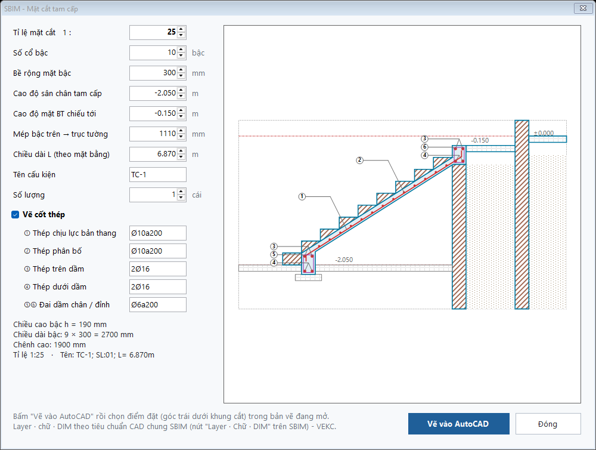This screenshot has height=450, width=596.
Task: Click the "Đóng" button
Action: click(x=548, y=424)
